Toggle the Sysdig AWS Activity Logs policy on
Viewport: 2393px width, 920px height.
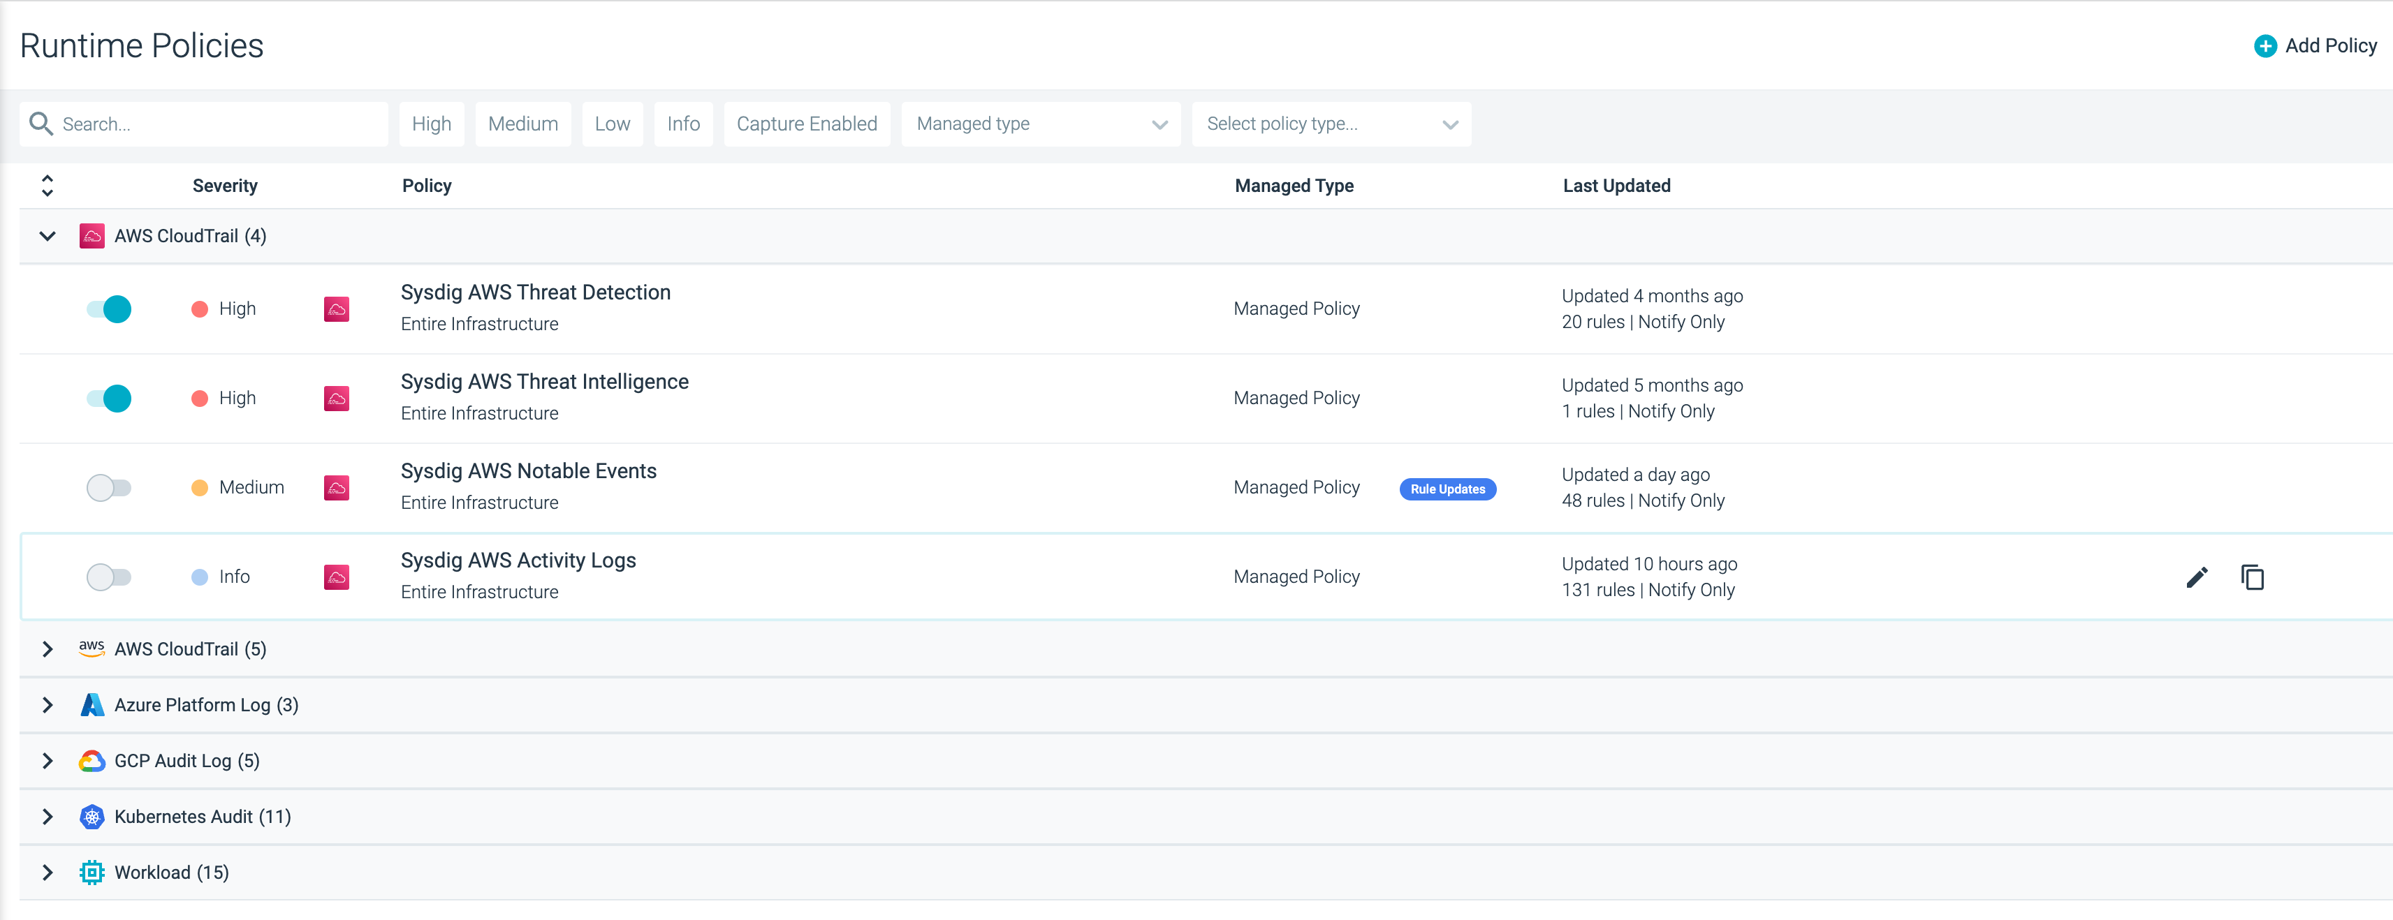tap(107, 575)
